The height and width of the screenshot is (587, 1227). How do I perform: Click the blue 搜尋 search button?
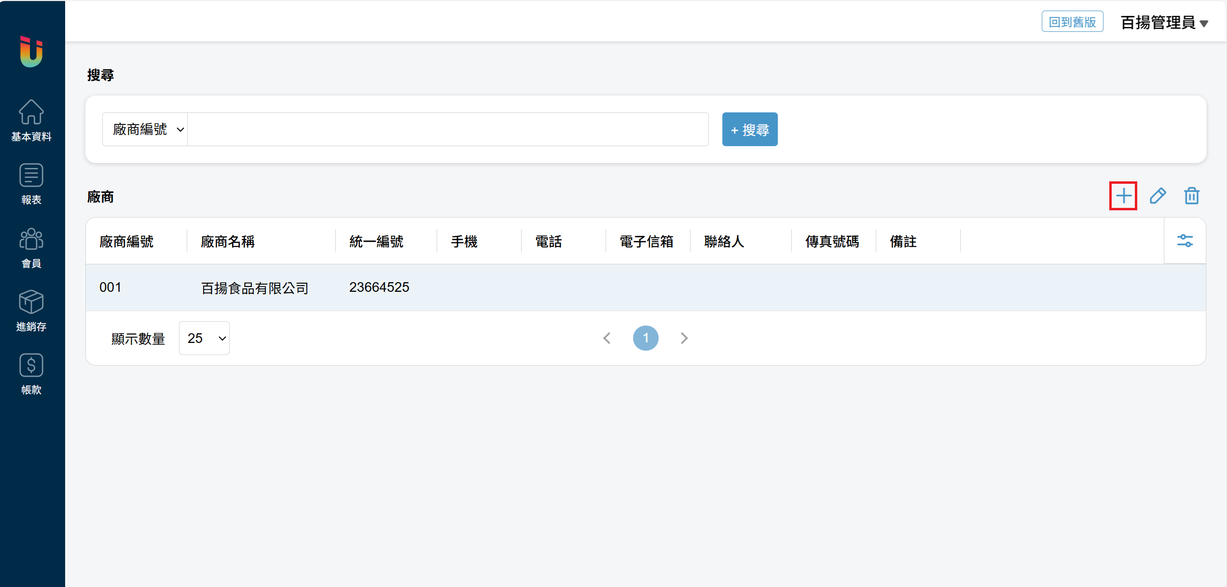(749, 129)
